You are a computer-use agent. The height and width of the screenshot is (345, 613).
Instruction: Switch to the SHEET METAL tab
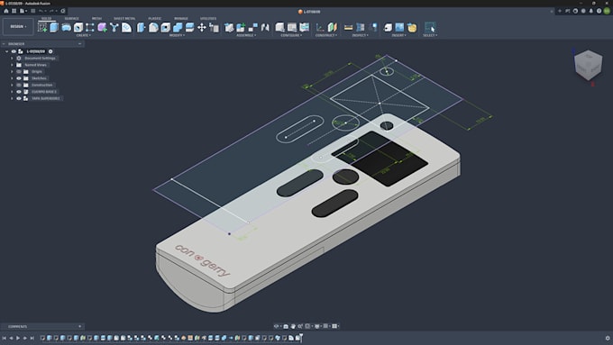click(x=124, y=18)
